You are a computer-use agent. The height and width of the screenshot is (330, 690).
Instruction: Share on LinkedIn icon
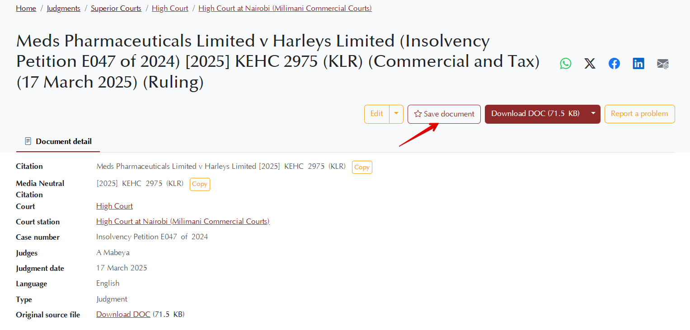[x=638, y=64]
